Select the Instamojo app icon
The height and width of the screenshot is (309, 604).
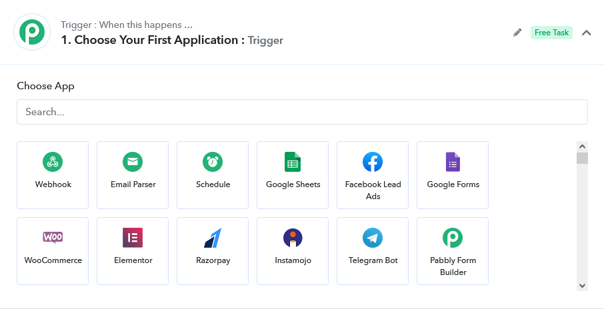(x=293, y=238)
